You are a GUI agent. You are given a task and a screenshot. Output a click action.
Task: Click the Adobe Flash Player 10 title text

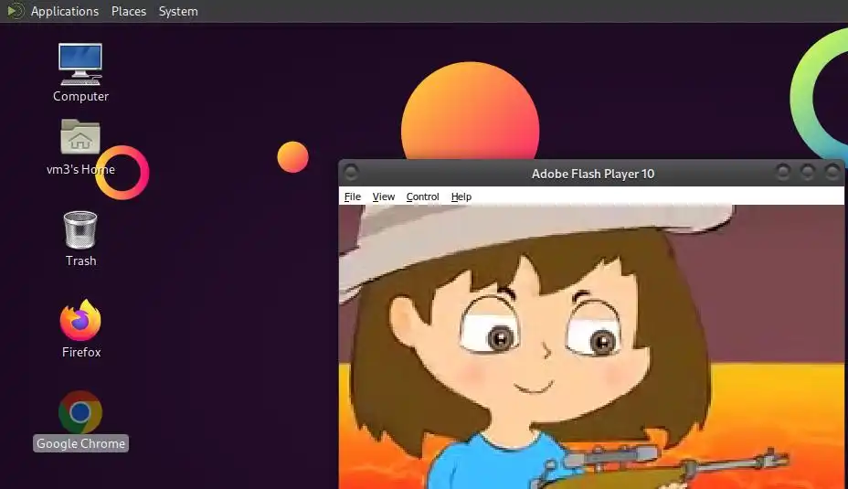[593, 174]
